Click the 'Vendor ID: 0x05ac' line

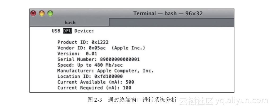[x=101, y=48]
